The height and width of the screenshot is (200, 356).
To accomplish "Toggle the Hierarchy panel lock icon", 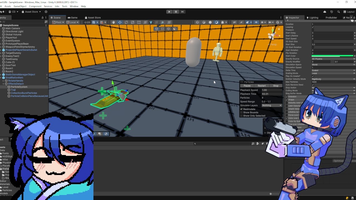I will click(43, 17).
